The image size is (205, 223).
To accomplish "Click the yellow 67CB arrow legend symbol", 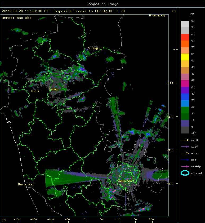I will coord(185,140).
